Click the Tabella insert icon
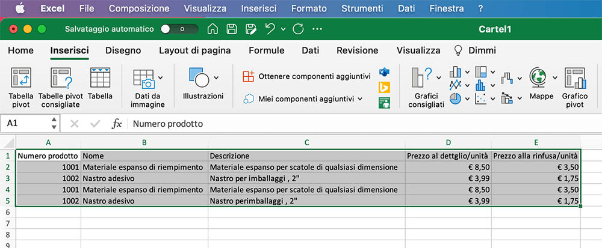 (100, 85)
